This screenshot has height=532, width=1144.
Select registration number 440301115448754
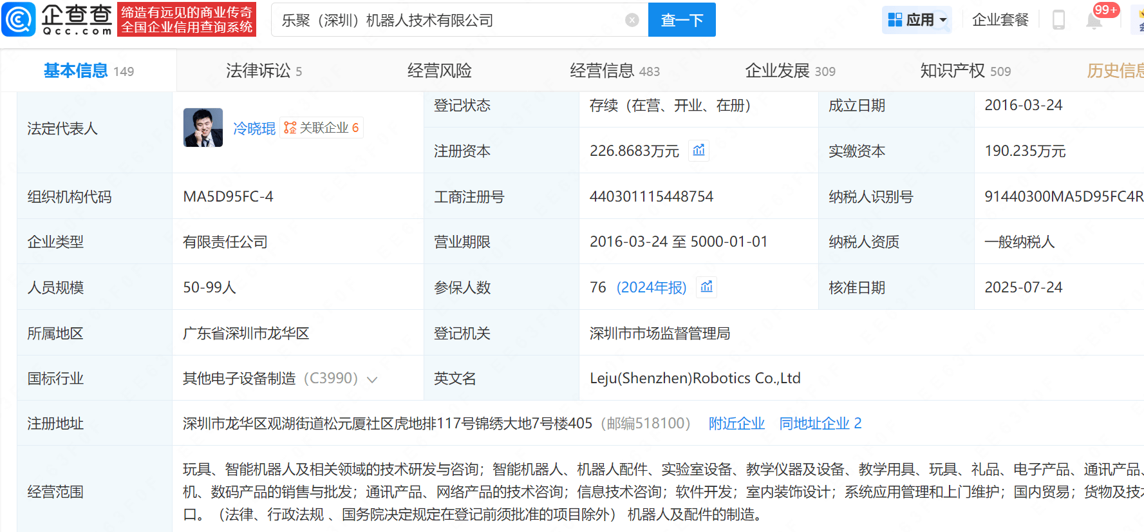(652, 196)
